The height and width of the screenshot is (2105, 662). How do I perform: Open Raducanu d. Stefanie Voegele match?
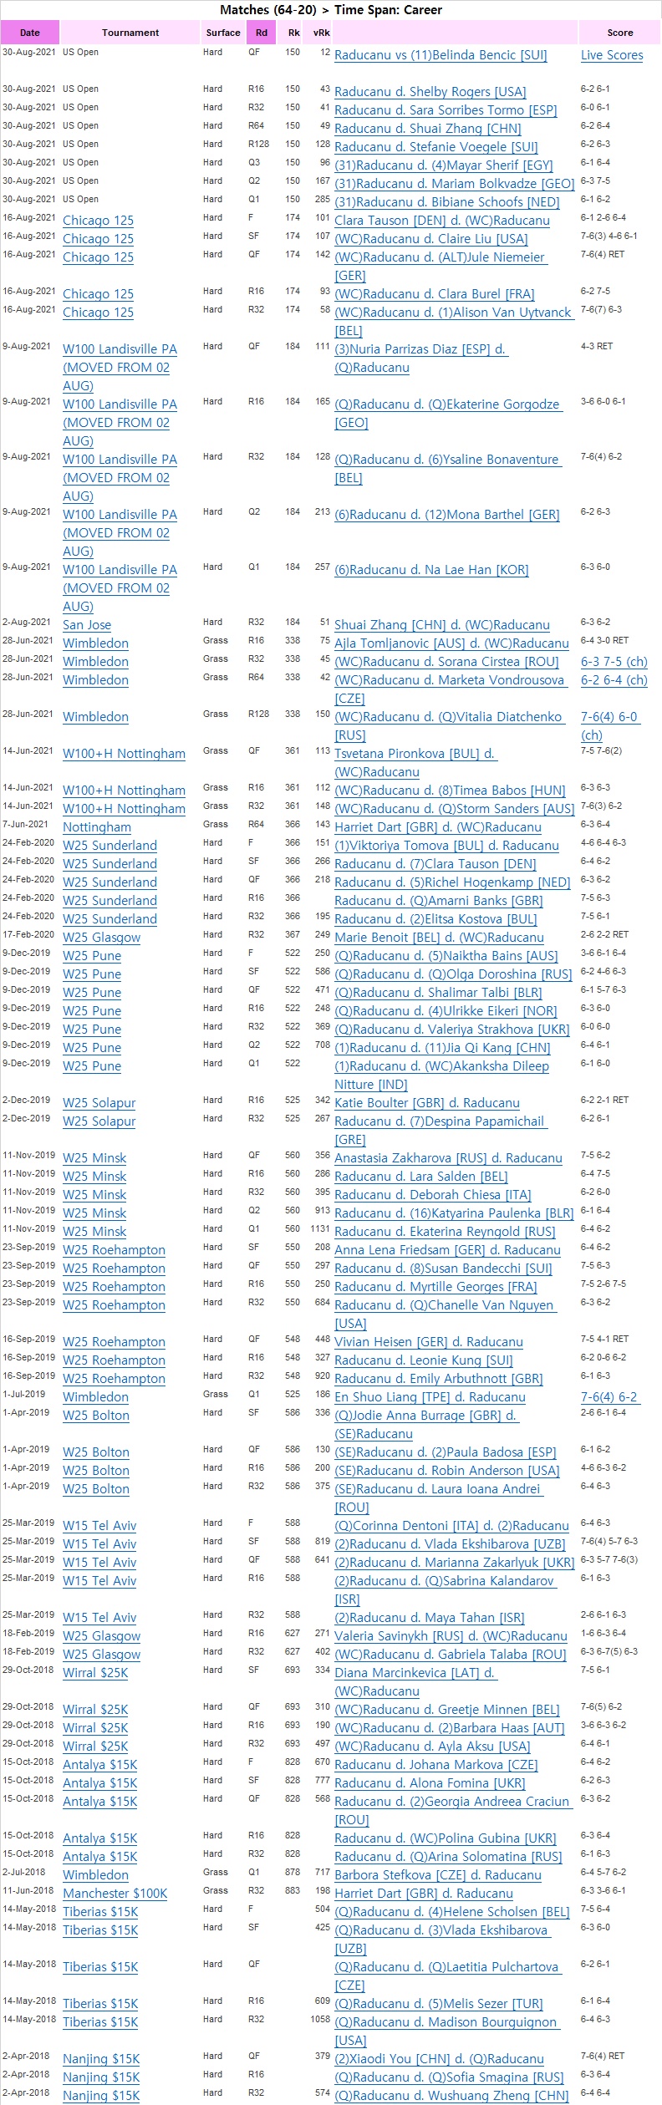pyautogui.click(x=436, y=147)
